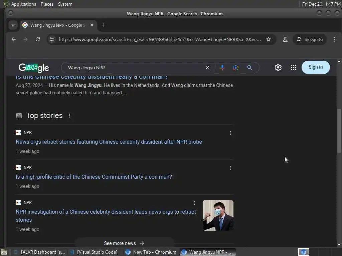The width and height of the screenshot is (342, 256).
Task: Open site information icon in address bar
Action: [x=52, y=39]
